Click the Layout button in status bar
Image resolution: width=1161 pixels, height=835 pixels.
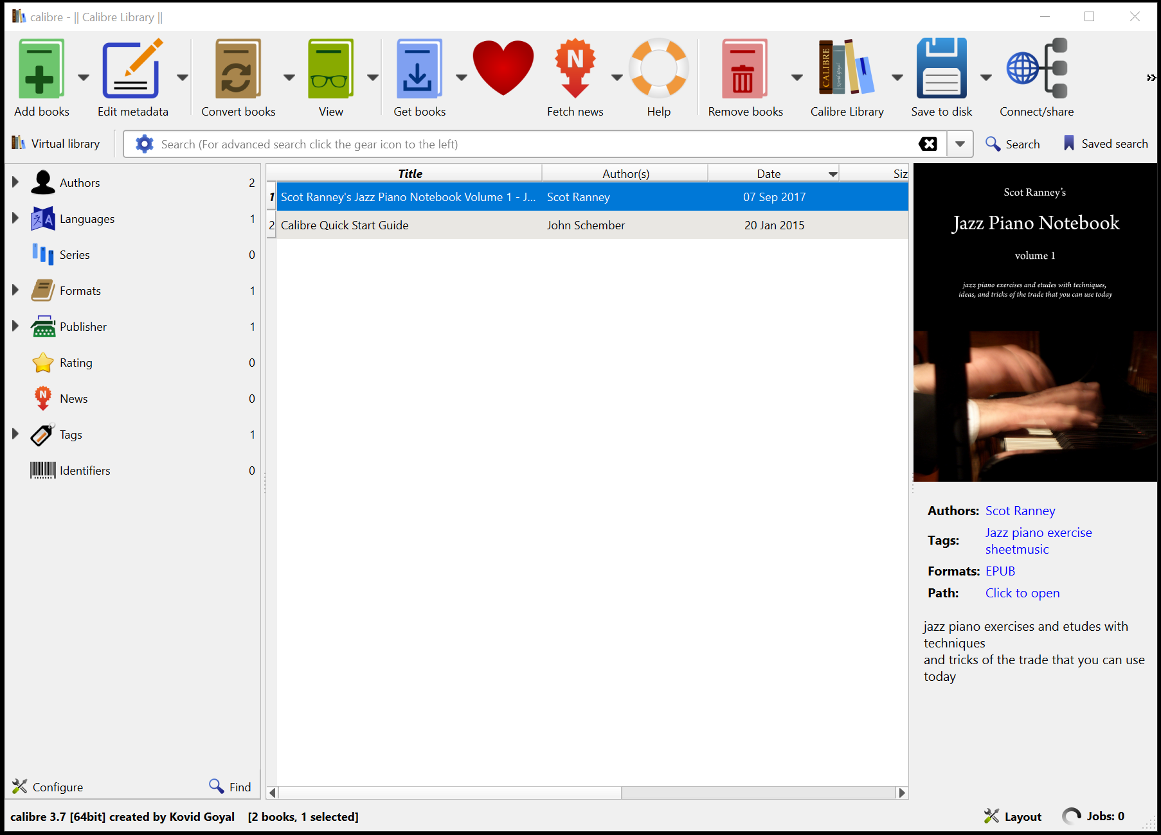click(1013, 816)
